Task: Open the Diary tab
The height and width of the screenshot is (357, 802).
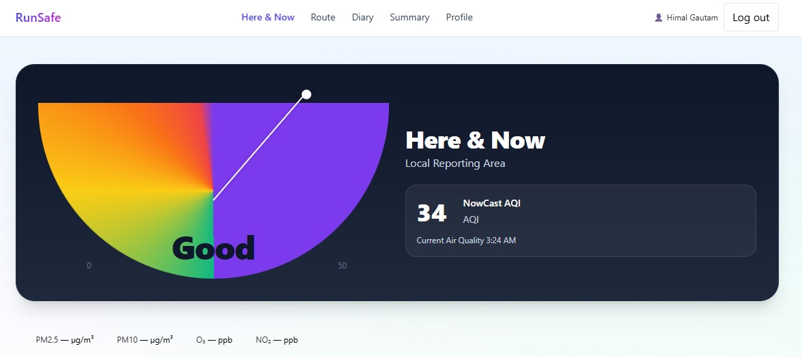Action: (363, 18)
